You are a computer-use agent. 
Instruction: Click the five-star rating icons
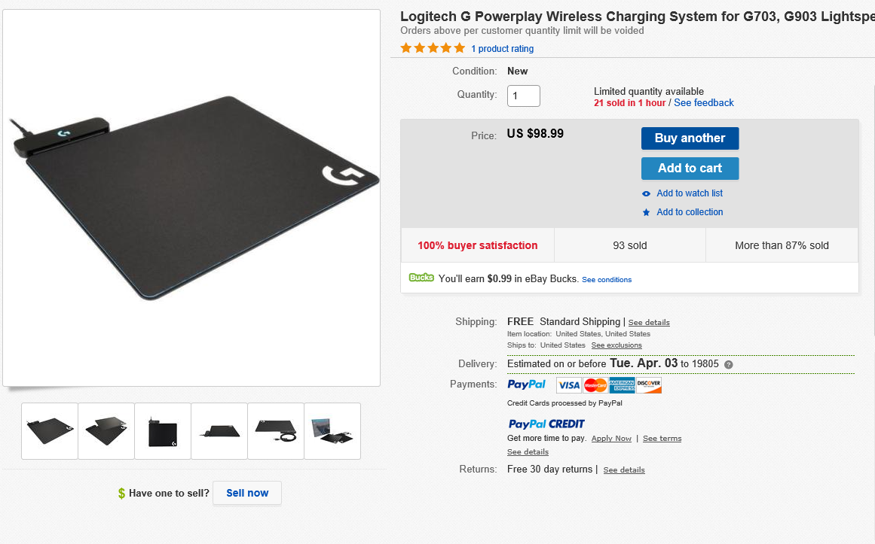(433, 48)
